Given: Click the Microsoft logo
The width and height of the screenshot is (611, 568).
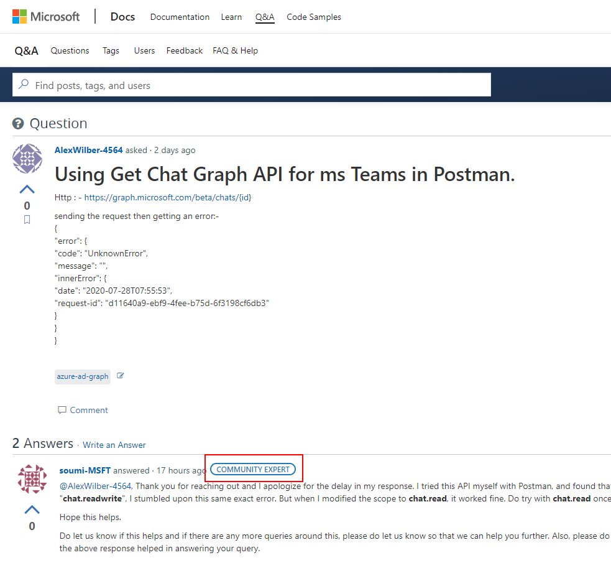Looking at the screenshot, I should (46, 17).
